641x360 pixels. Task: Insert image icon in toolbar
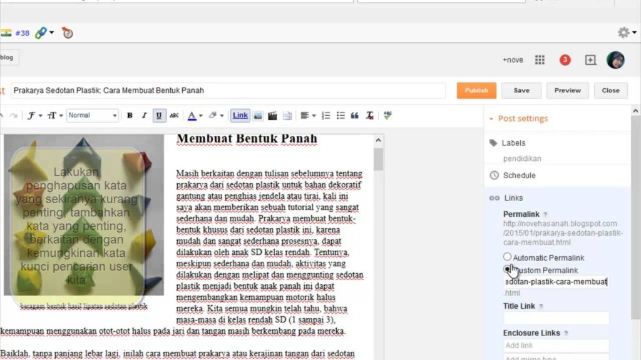click(x=258, y=116)
